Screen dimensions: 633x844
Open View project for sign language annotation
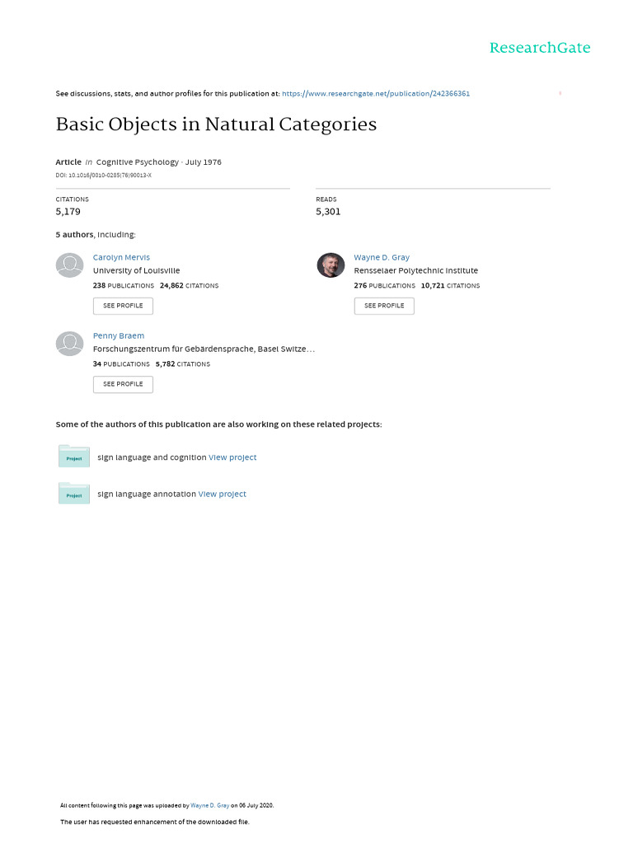[222, 495]
